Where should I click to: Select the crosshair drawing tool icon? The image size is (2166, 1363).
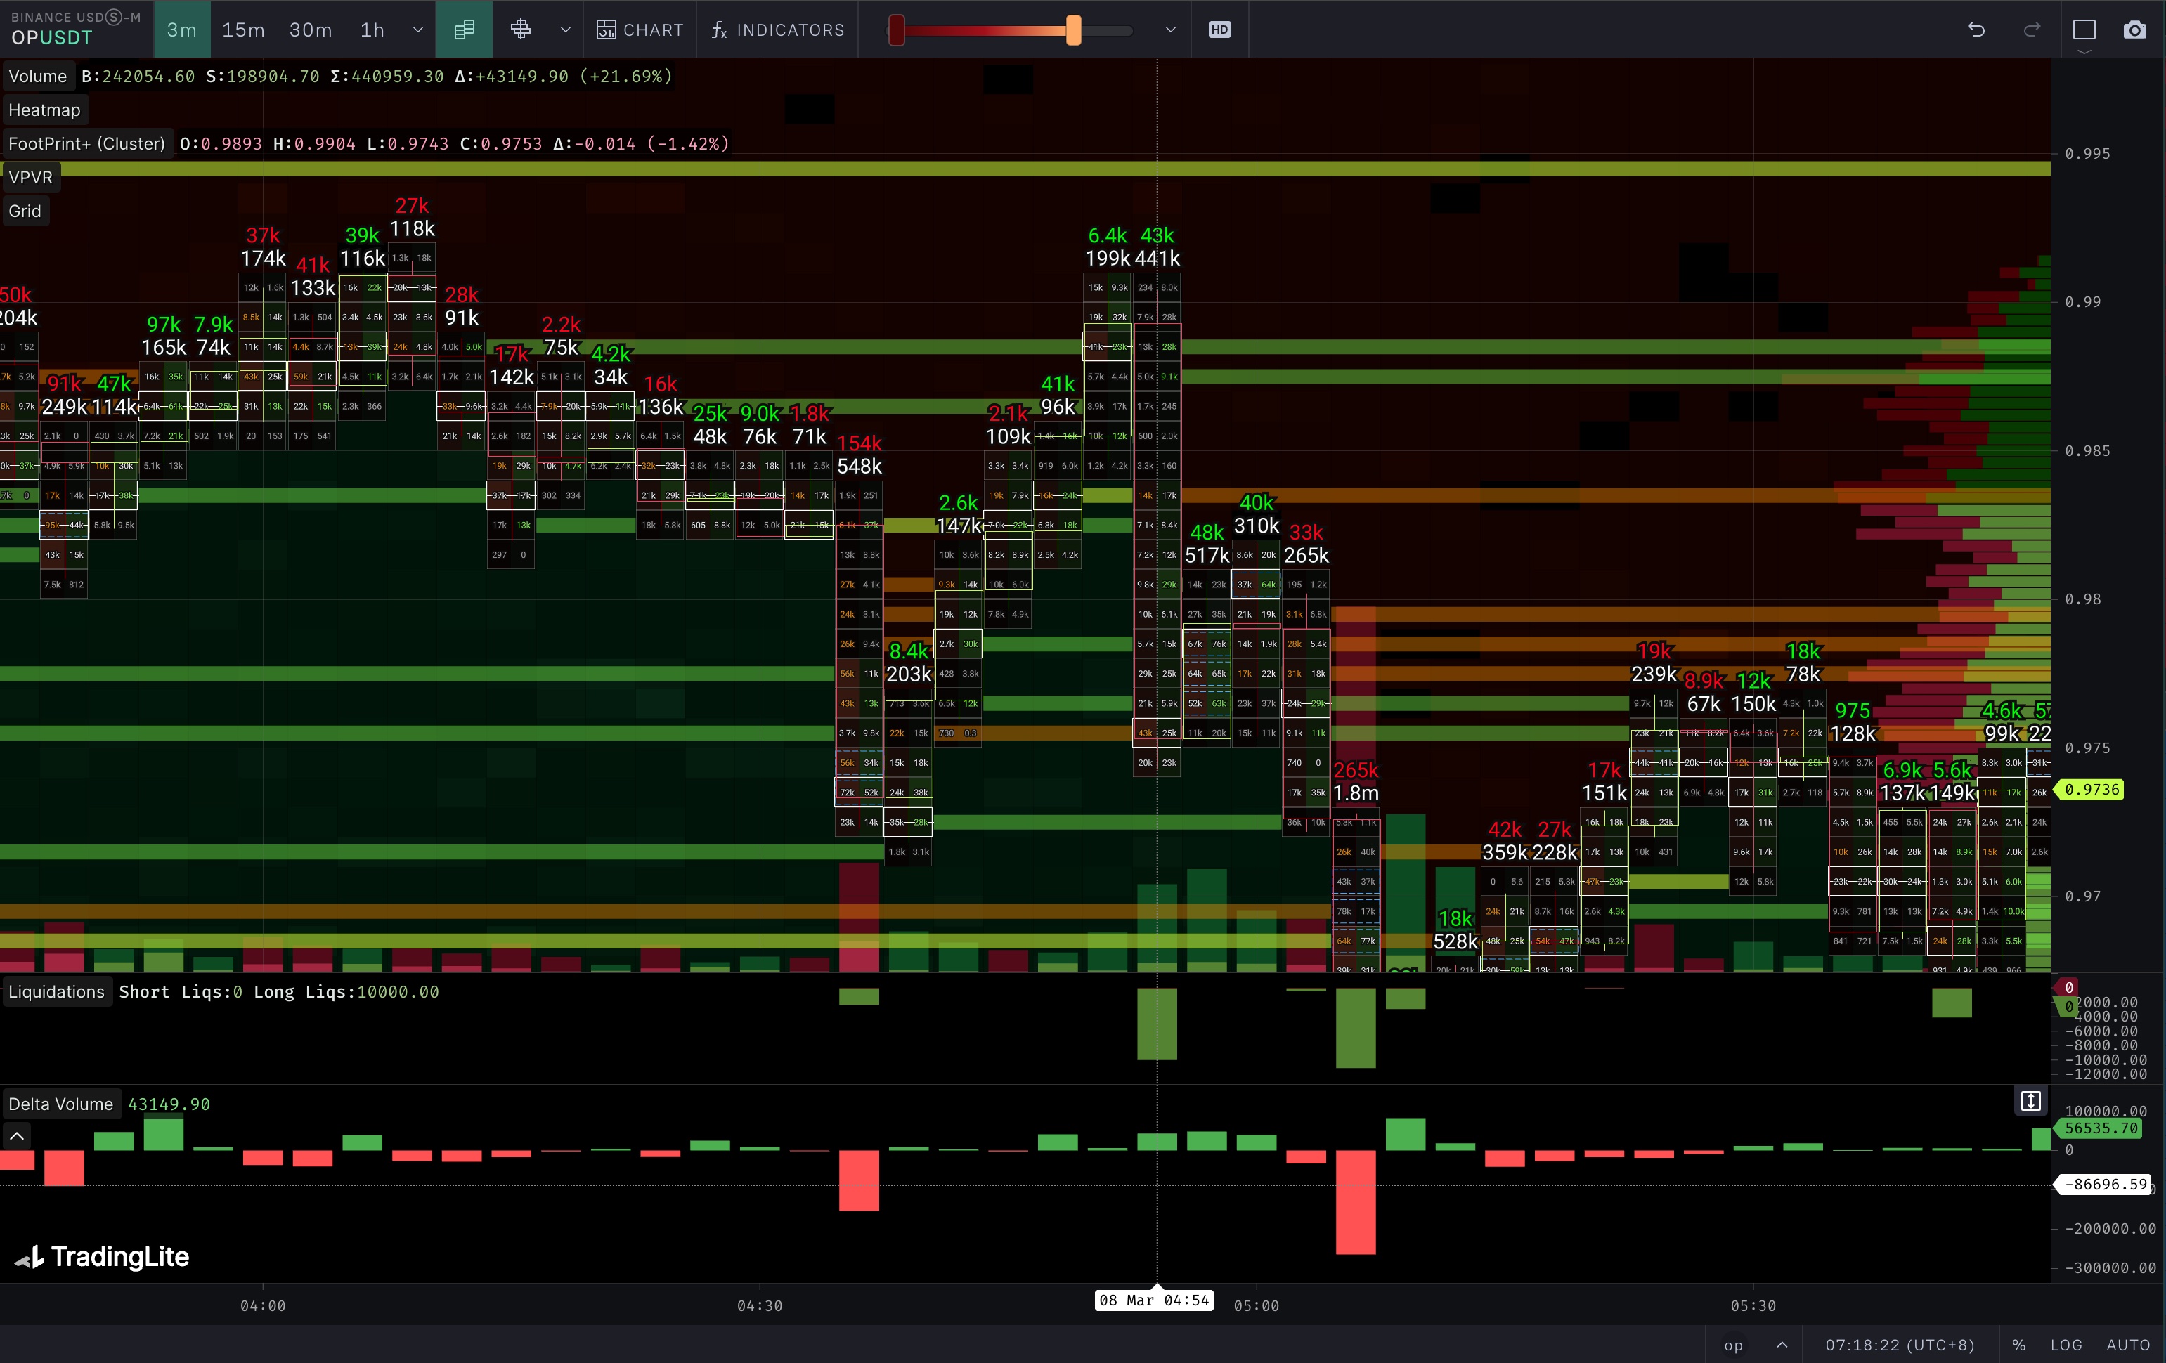point(520,30)
